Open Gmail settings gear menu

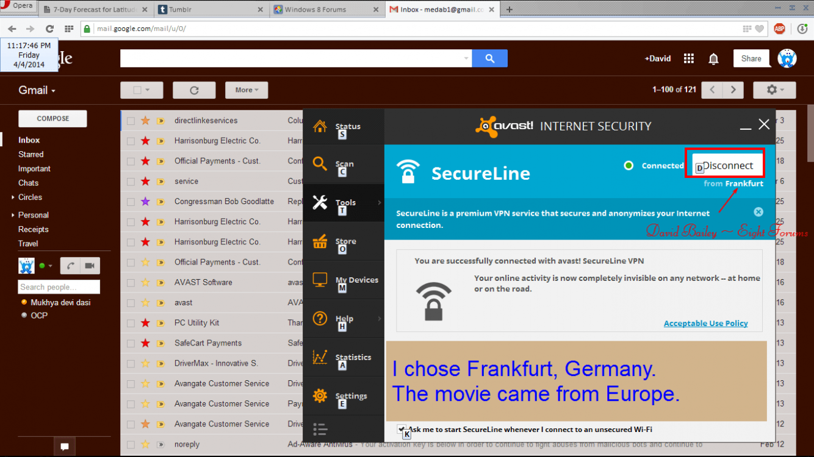[774, 90]
